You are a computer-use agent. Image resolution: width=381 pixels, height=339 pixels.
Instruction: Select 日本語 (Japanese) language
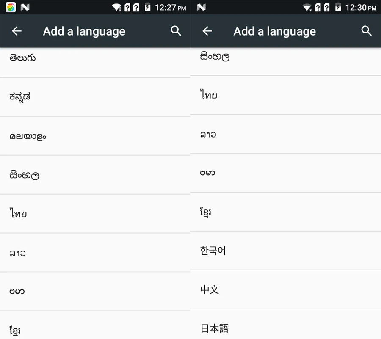click(x=286, y=324)
